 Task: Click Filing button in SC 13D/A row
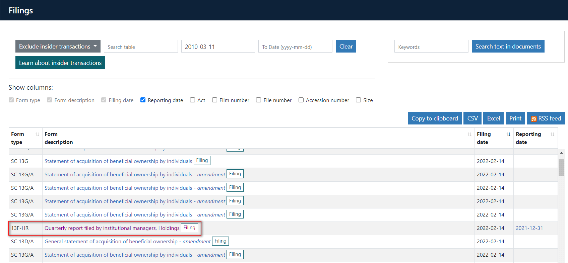(220, 241)
